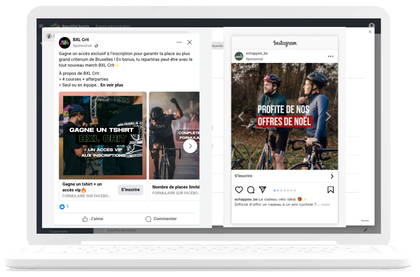Image resolution: width=420 pixels, height=277 pixels.
Task: Open the echappee_be profile avatar
Action: tap(239, 56)
